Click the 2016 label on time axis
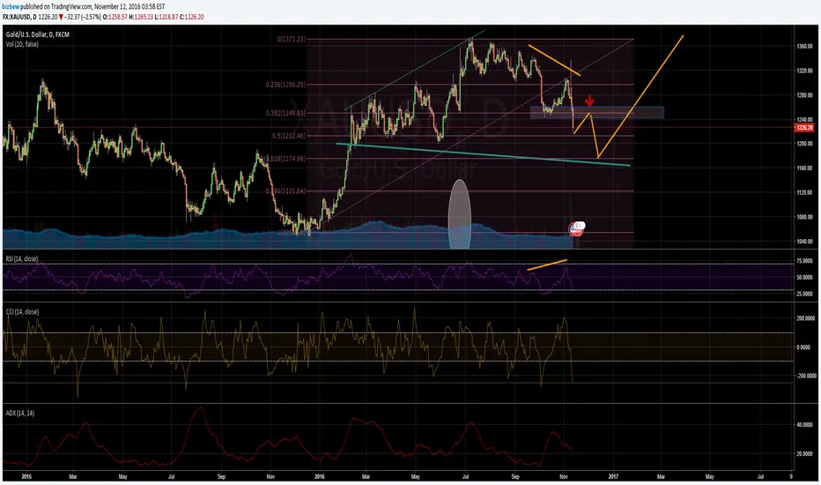Image resolution: width=821 pixels, height=485 pixels. [320, 476]
